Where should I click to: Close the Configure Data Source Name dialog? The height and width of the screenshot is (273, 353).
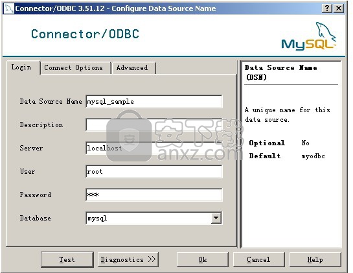(x=339, y=8)
